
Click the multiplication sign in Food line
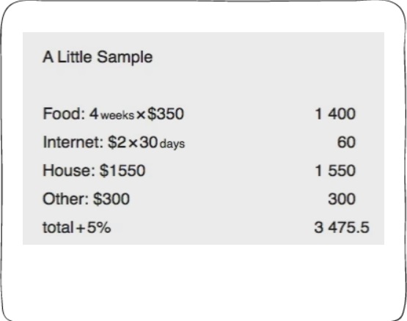pos(141,115)
